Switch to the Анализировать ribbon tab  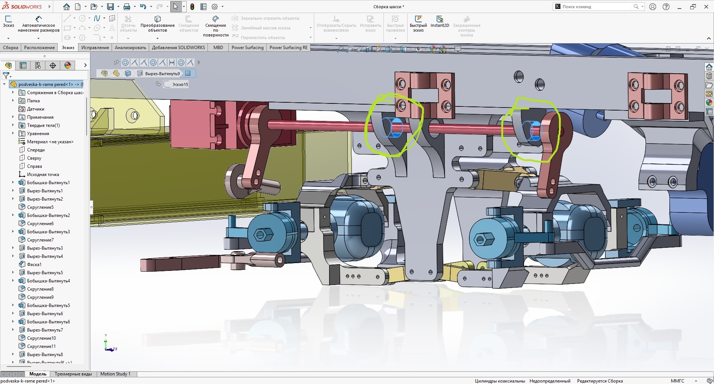pyautogui.click(x=130, y=48)
